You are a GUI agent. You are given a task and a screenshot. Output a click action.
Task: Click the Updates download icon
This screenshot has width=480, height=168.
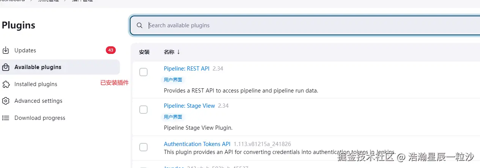(6, 50)
